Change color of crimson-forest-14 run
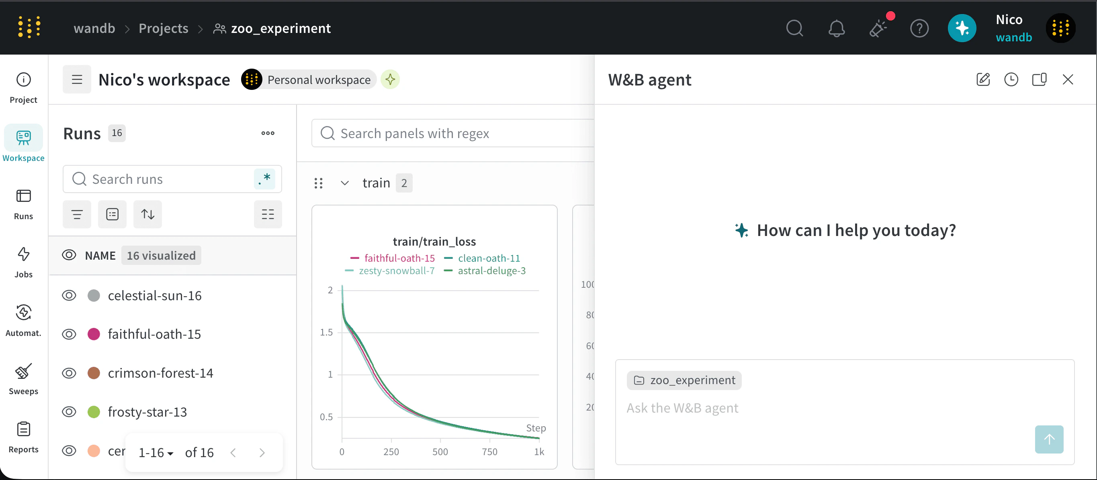Image resolution: width=1097 pixels, height=480 pixels. [94, 373]
